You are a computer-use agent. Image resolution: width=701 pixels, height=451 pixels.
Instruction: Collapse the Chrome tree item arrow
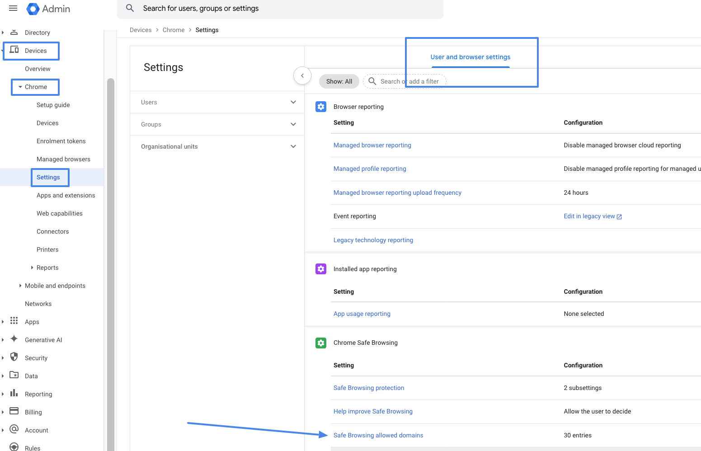[20, 87]
